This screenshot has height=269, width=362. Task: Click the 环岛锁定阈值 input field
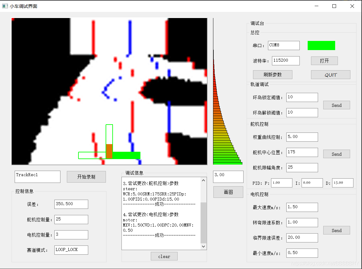[302, 97]
